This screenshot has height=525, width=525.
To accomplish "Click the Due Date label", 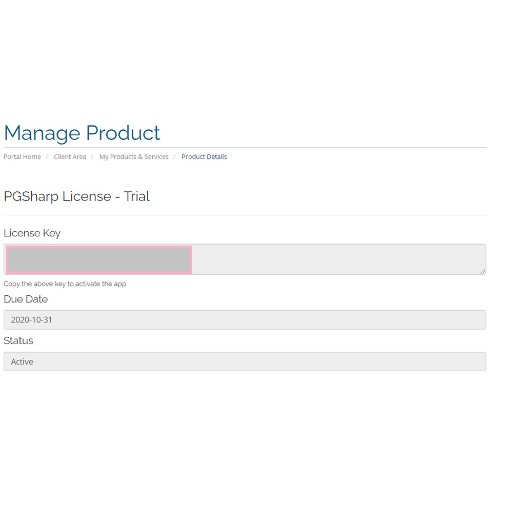I will tap(26, 299).
